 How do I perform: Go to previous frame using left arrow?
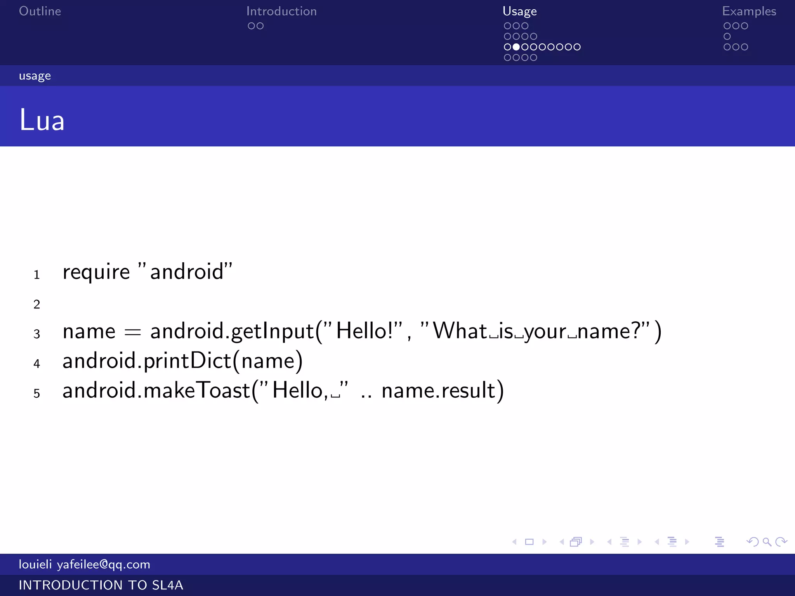tap(562, 542)
